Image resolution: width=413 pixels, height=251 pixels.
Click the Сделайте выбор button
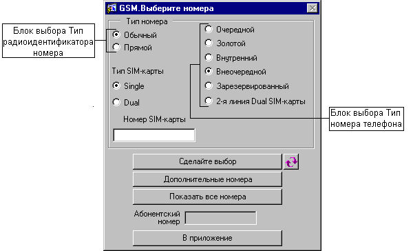coord(207,161)
